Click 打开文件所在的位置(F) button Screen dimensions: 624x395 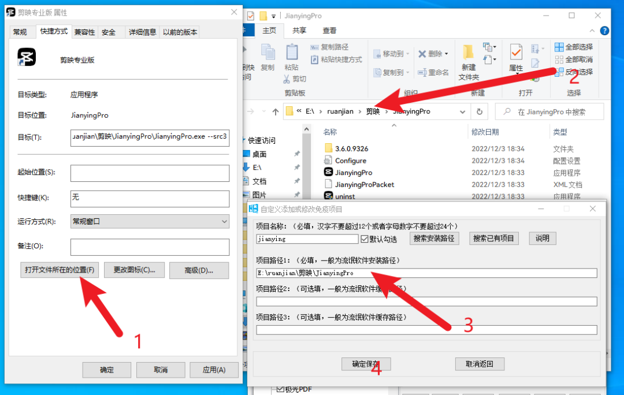click(x=60, y=270)
